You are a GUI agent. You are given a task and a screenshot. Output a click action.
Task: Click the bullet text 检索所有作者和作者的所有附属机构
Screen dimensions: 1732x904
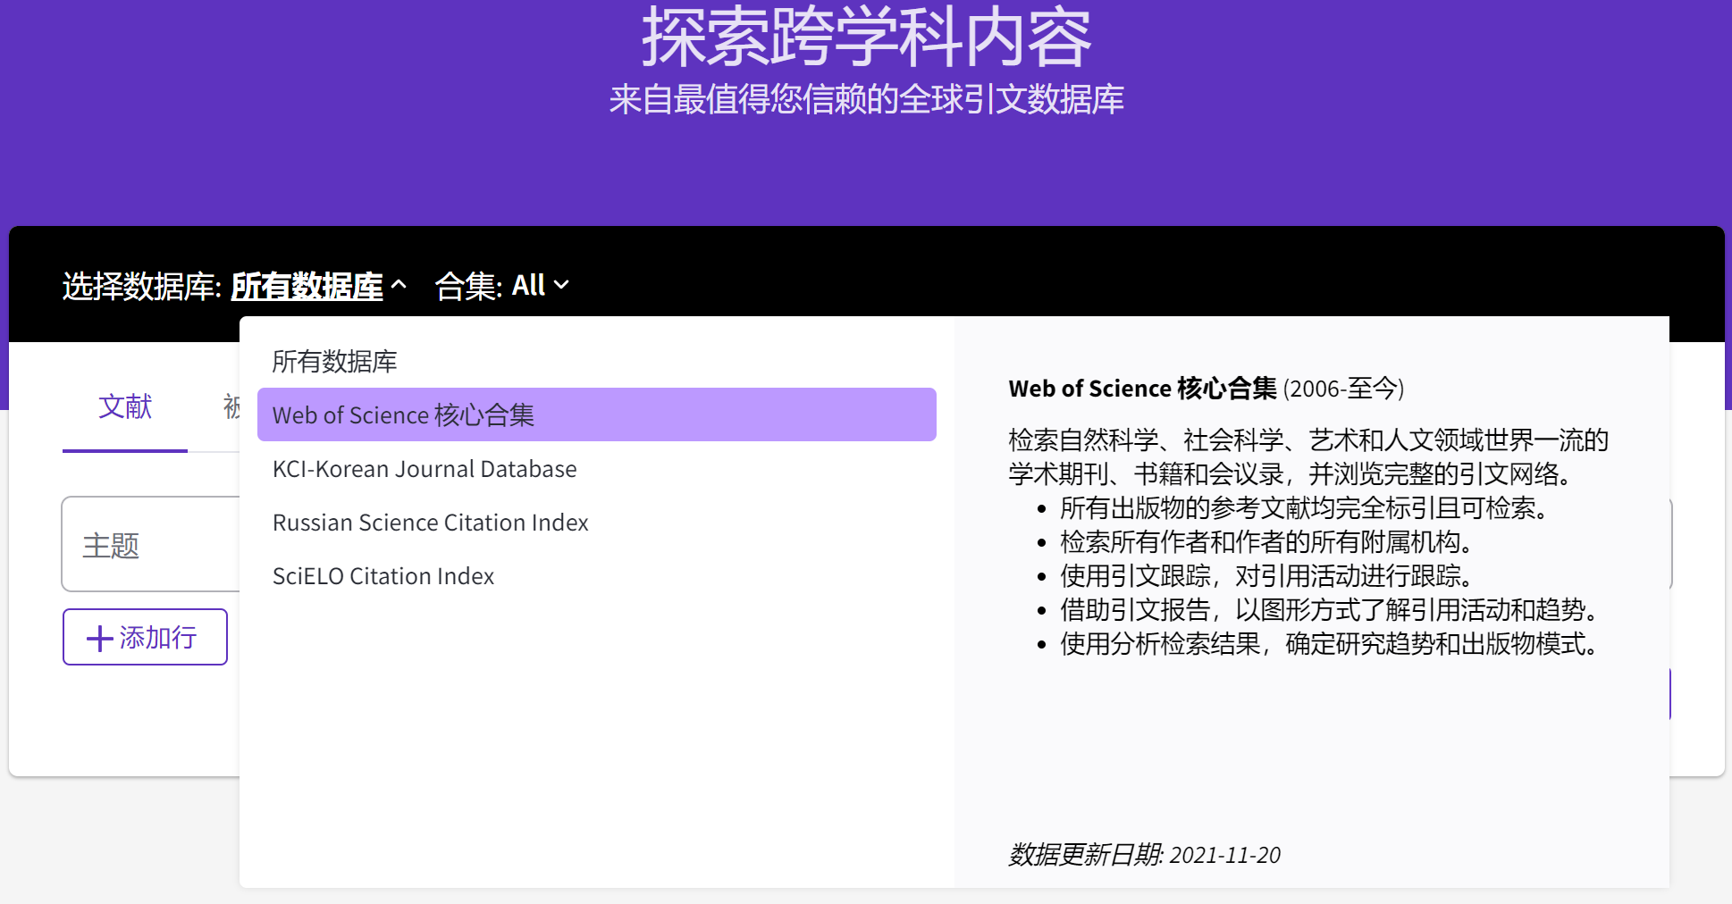click(1266, 541)
